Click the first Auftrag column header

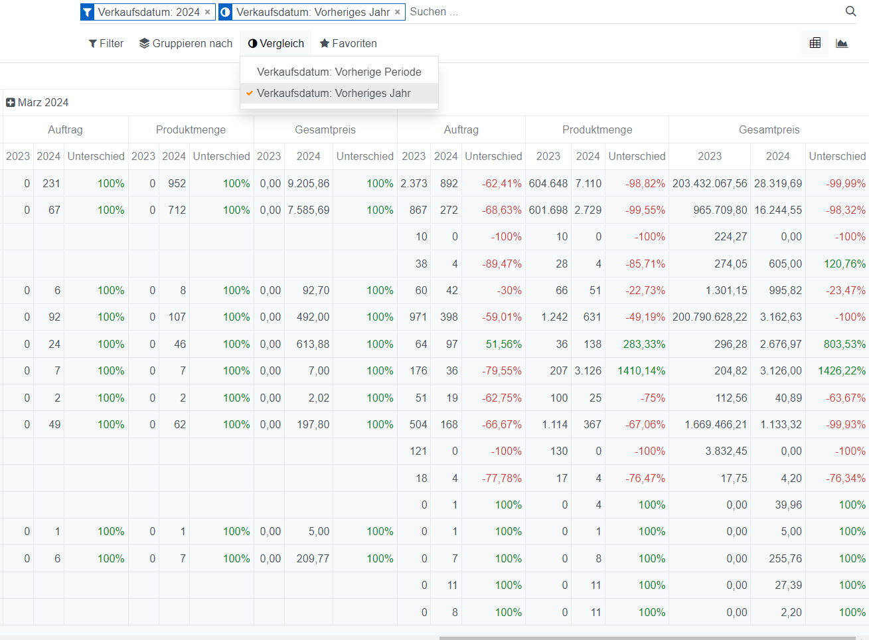(65, 129)
